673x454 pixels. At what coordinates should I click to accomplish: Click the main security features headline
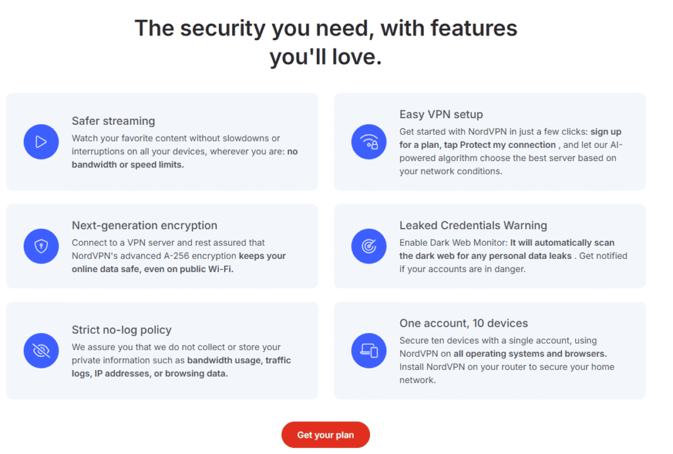tap(325, 42)
